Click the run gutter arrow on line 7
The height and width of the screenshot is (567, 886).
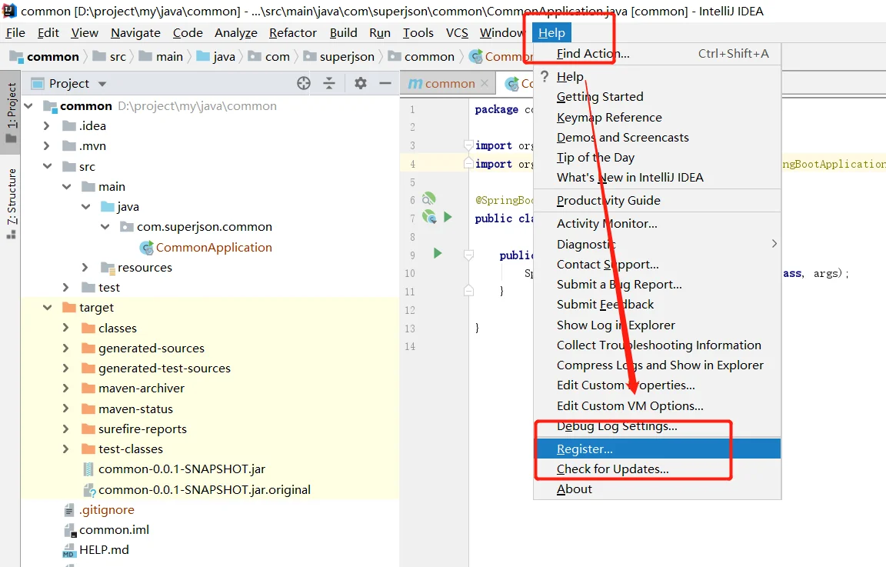click(x=448, y=217)
